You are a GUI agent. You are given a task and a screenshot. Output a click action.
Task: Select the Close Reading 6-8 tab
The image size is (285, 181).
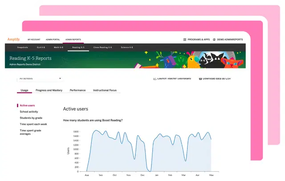(x=102, y=47)
